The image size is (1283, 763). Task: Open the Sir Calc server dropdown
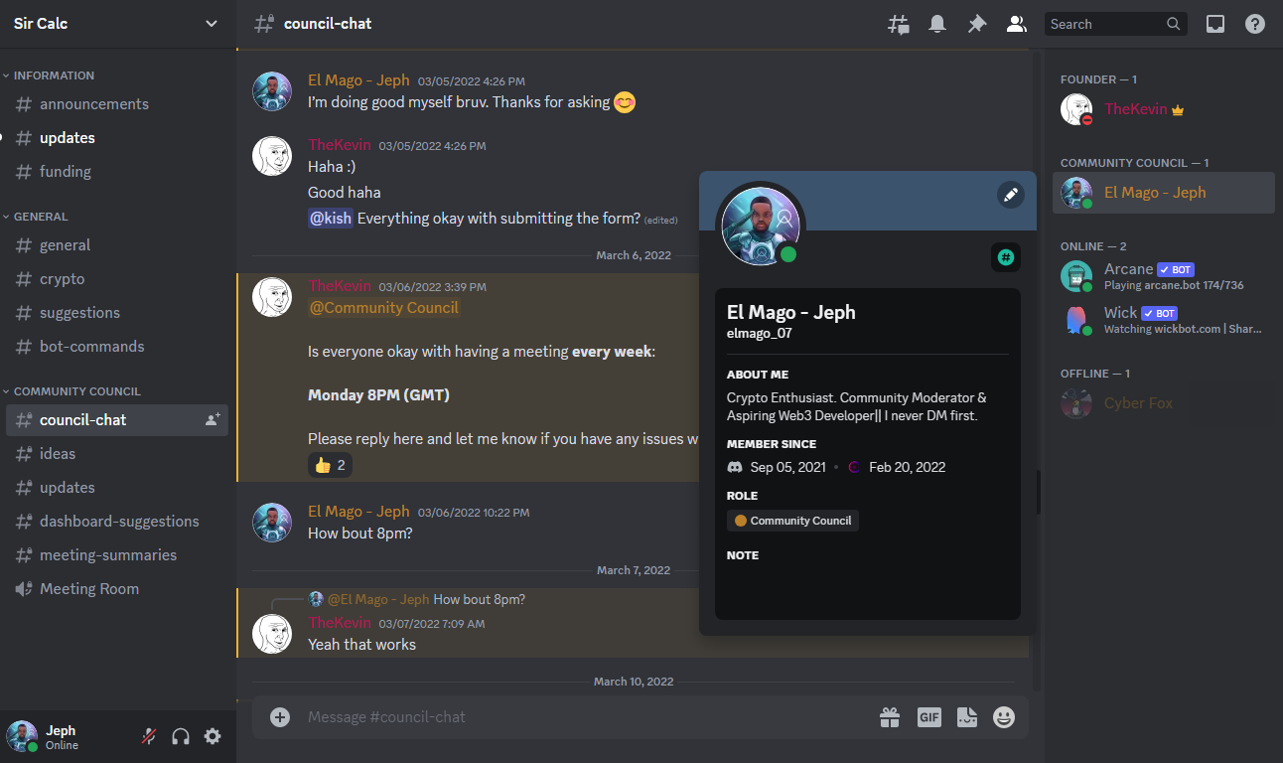point(117,24)
